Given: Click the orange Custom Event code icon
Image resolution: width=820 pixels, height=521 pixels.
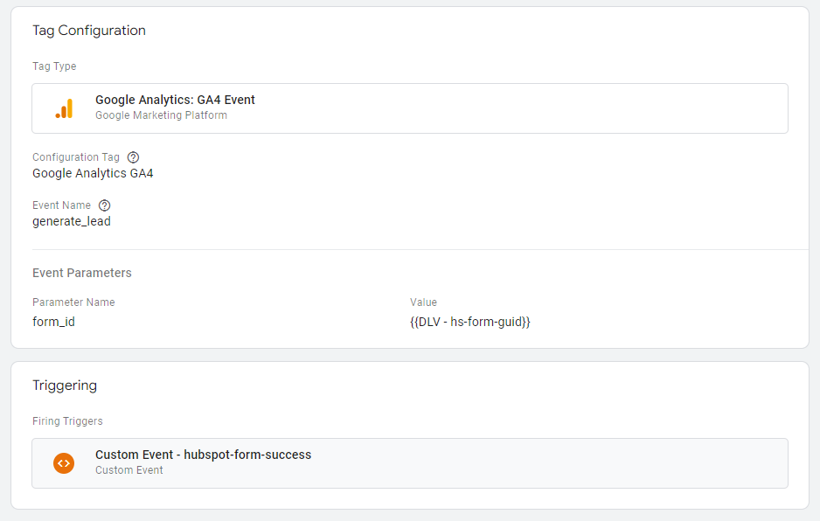Looking at the screenshot, I should pos(64,463).
